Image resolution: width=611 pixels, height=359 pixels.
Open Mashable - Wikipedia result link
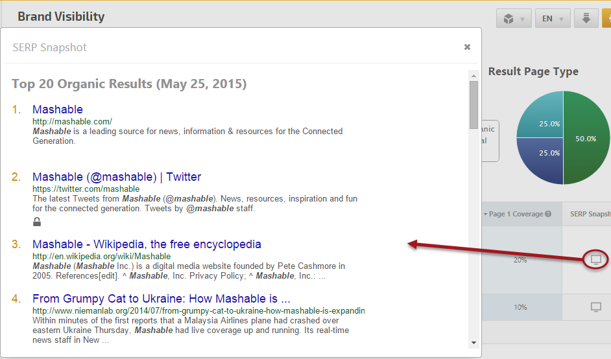147,244
